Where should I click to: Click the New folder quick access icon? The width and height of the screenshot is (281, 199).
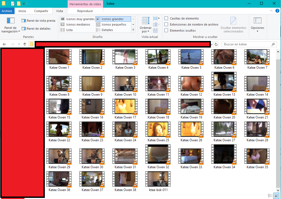[x=18, y=3]
